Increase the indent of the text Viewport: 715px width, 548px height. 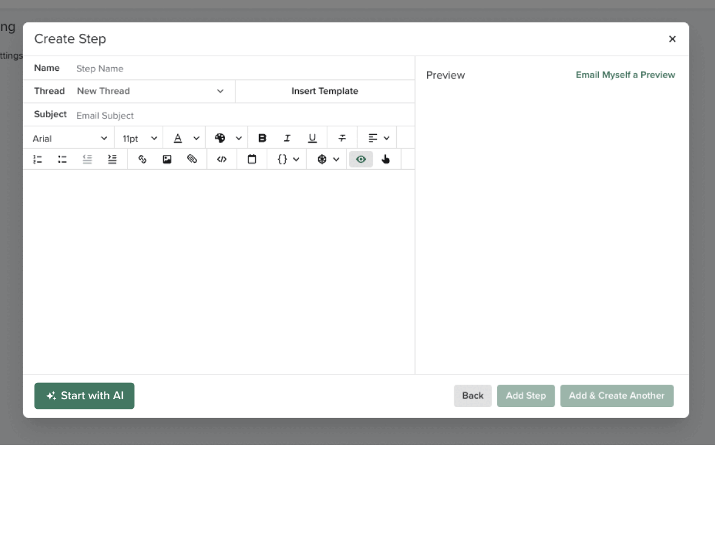coord(112,159)
